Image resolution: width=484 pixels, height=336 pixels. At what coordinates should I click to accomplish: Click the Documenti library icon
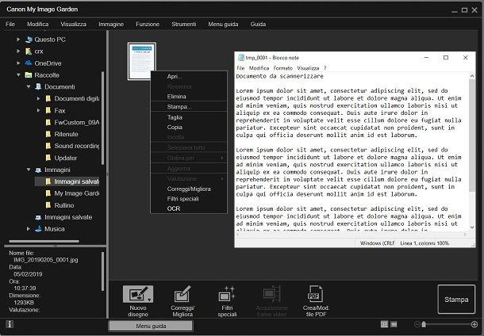(x=38, y=86)
